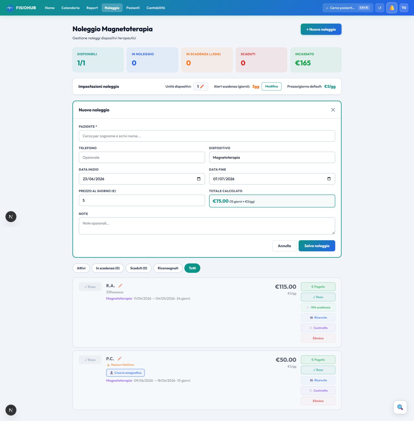Click Crea in anagrafica for P.C.
This screenshot has width=414, height=421.
tap(125, 373)
